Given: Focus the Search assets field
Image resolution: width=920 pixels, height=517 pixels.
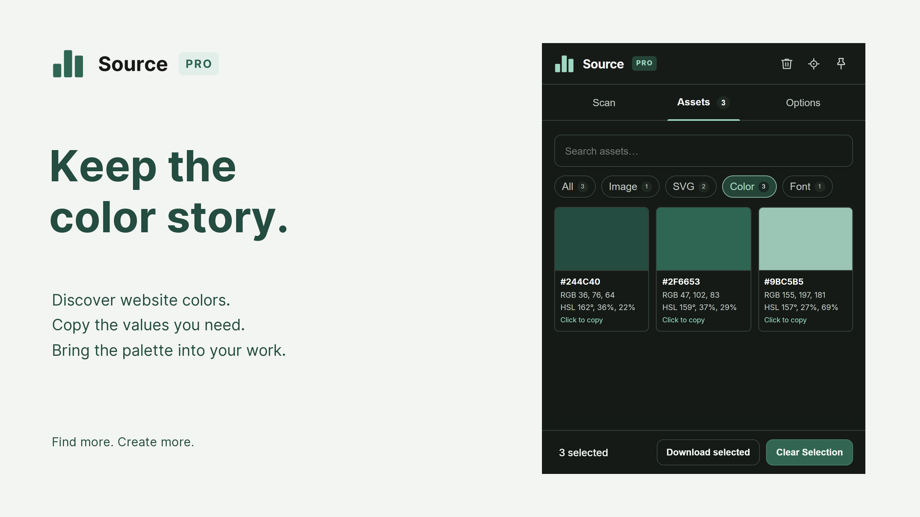Looking at the screenshot, I should coord(703,151).
